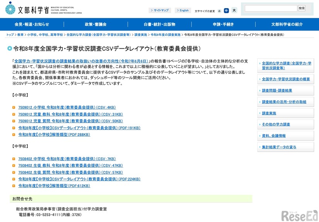
Task: Download 7508402_生徒_教科 CSV (47KB)
Action: (x=71, y=166)
